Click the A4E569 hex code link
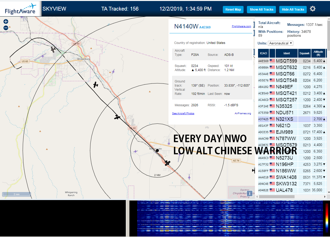 pyautogui.click(x=205, y=27)
